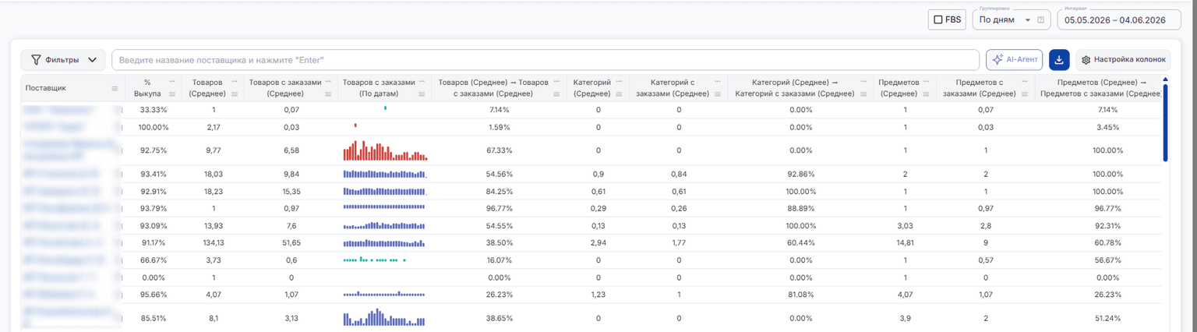1197x332 pixels.
Task: Expand the Фильтры dropdown
Action: point(63,60)
